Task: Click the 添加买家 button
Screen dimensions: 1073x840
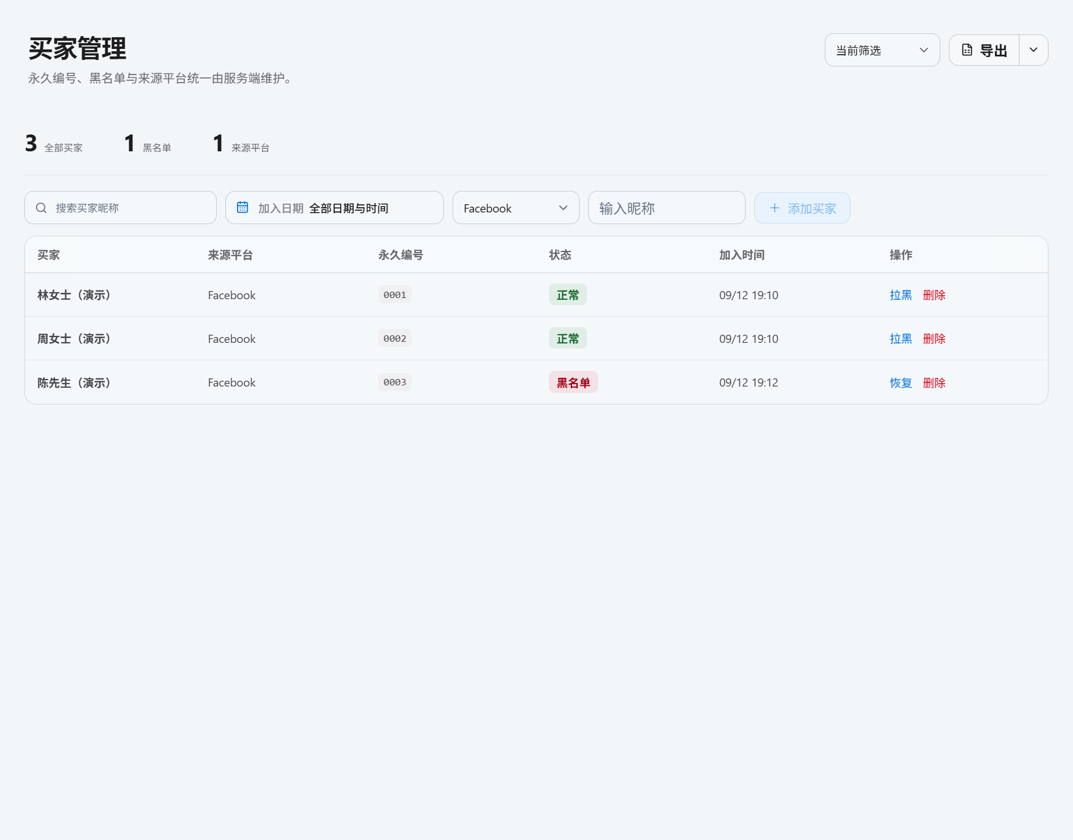Action: click(x=802, y=208)
